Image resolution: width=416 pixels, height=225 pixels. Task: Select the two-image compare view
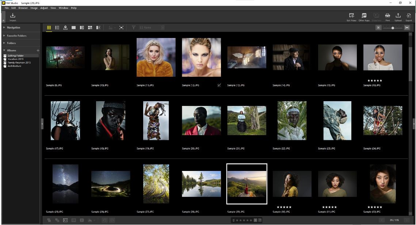click(82, 28)
